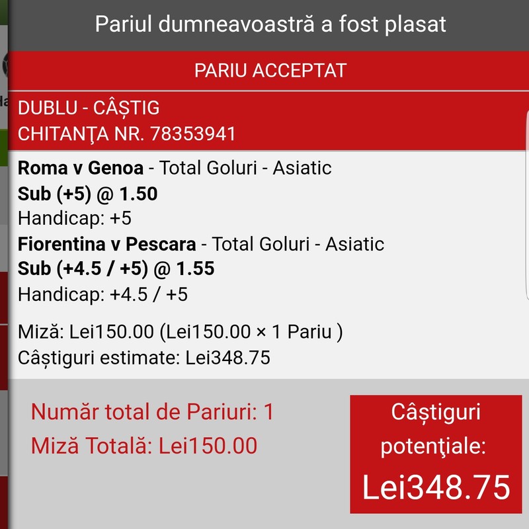This screenshot has height=529, width=529.
Task: Click receipt number 78353941
Action: coord(192,134)
